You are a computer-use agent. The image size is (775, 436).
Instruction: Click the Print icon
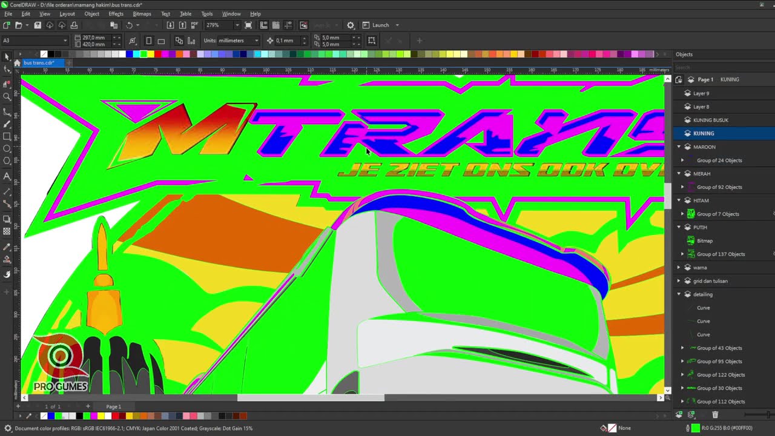(x=74, y=25)
